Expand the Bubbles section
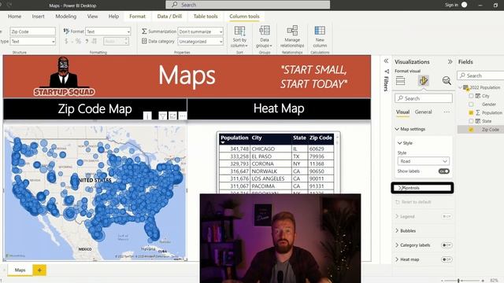The width and height of the screenshot is (504, 283). pos(397,230)
